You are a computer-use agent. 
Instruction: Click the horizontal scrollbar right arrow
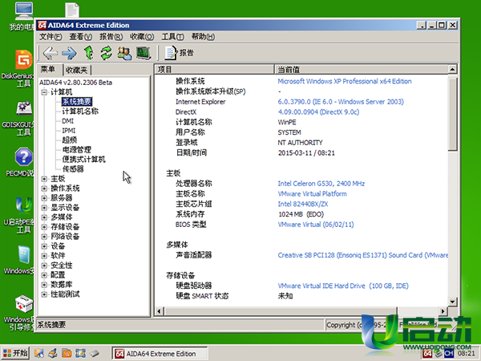point(443,311)
